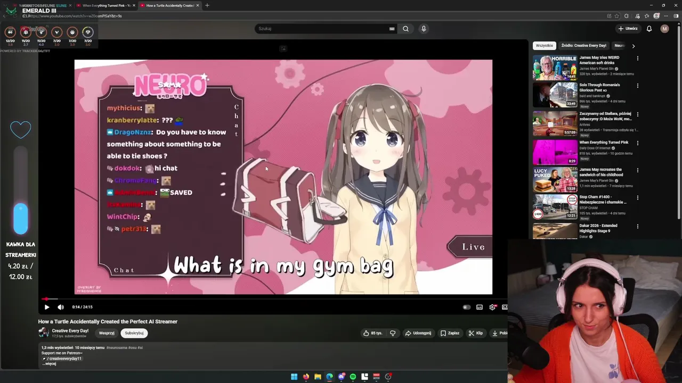Open Windows Start menu
682x383 pixels.
(294, 377)
